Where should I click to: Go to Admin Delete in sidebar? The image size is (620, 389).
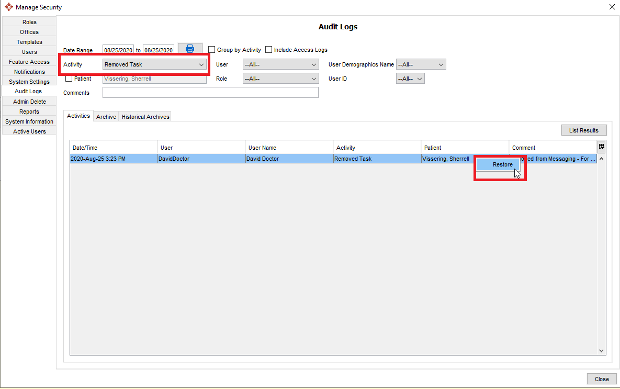(x=29, y=102)
